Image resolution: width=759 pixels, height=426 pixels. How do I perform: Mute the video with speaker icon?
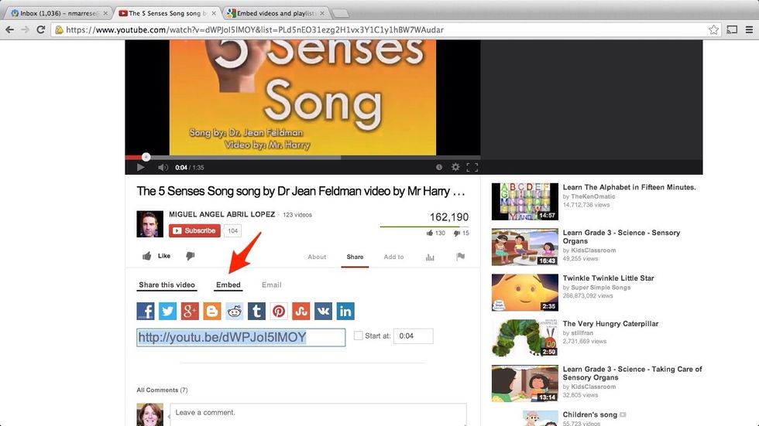(x=163, y=167)
